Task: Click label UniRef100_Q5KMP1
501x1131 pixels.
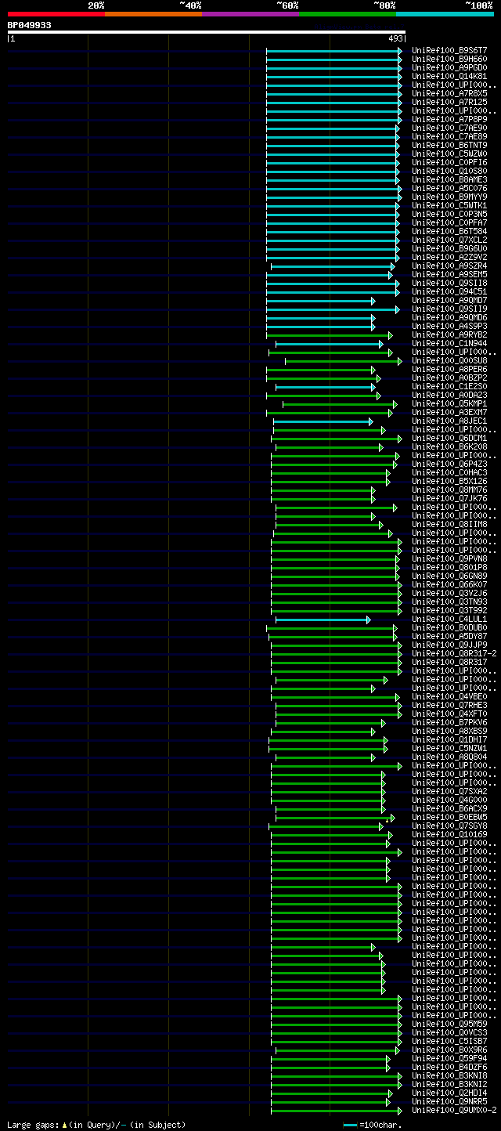Action: coord(449,403)
